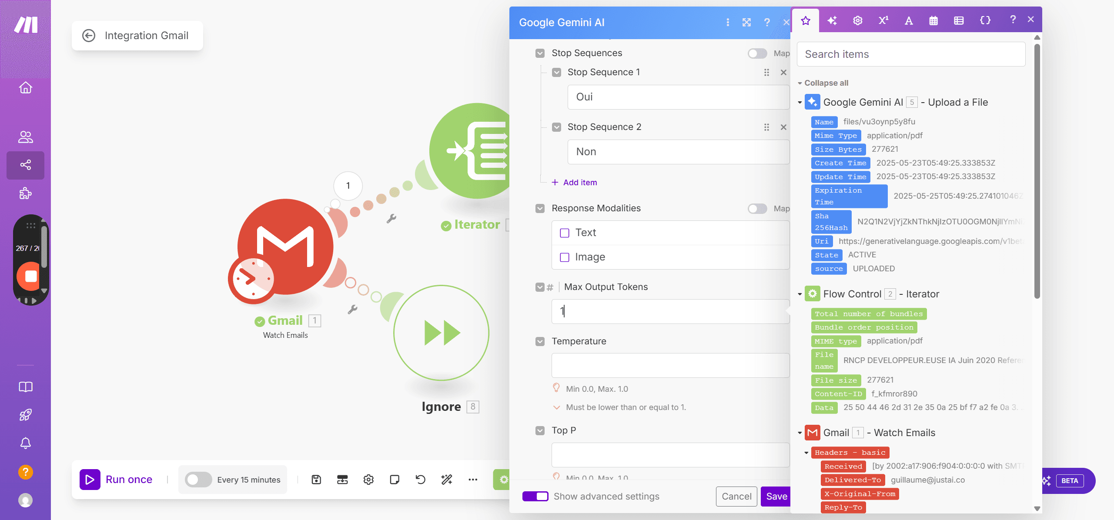This screenshot has height=520, width=1114.
Task: Cancel the Gemini module settings
Action: [x=736, y=497]
